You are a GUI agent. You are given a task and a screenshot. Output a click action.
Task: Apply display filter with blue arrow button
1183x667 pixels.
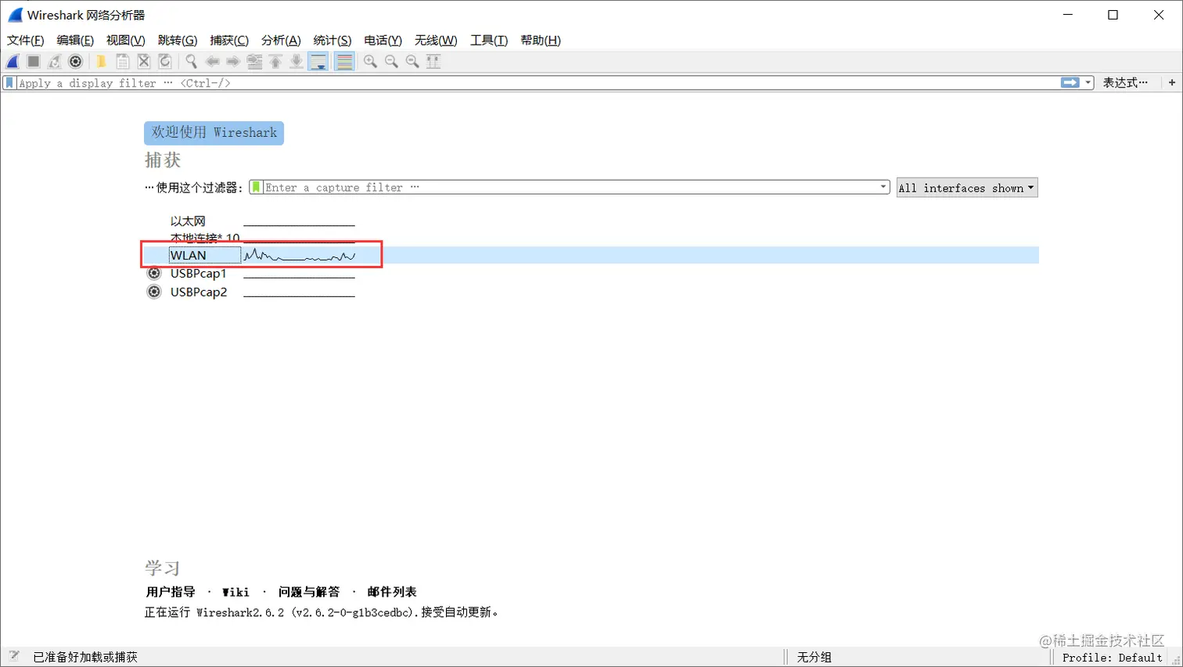click(x=1070, y=83)
